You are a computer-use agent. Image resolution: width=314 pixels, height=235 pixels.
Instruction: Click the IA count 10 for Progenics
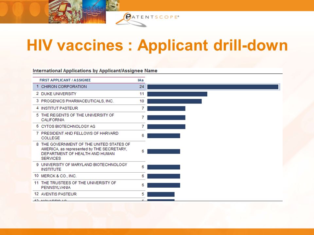click(x=142, y=101)
